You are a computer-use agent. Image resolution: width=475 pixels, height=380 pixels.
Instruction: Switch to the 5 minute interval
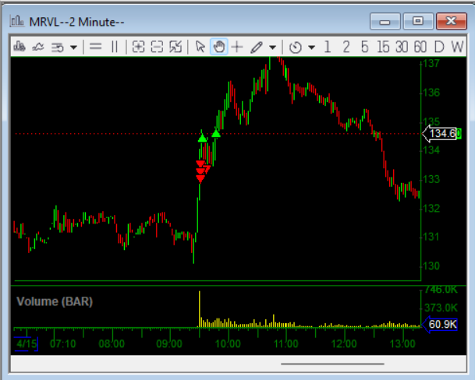[365, 47]
